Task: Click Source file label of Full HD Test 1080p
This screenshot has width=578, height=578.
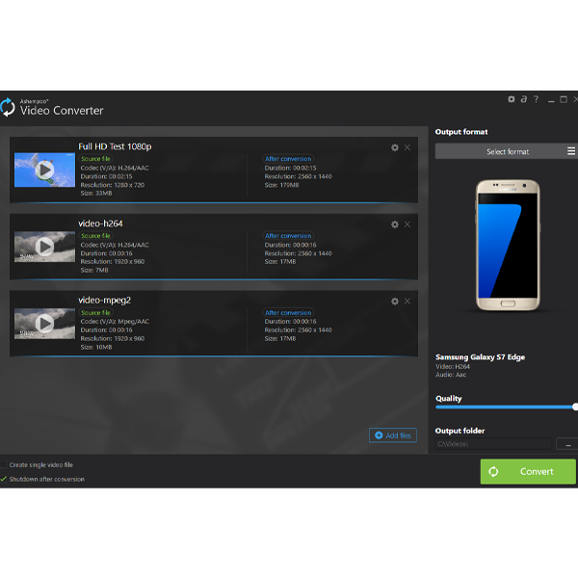Action: tap(95, 159)
